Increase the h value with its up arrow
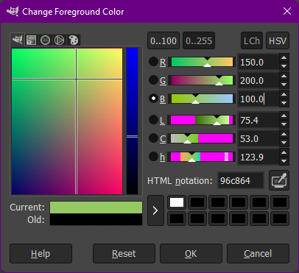This screenshot has height=273, width=299. [x=284, y=153]
